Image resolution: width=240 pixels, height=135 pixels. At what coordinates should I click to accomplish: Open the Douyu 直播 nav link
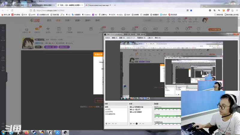coord(58,20)
